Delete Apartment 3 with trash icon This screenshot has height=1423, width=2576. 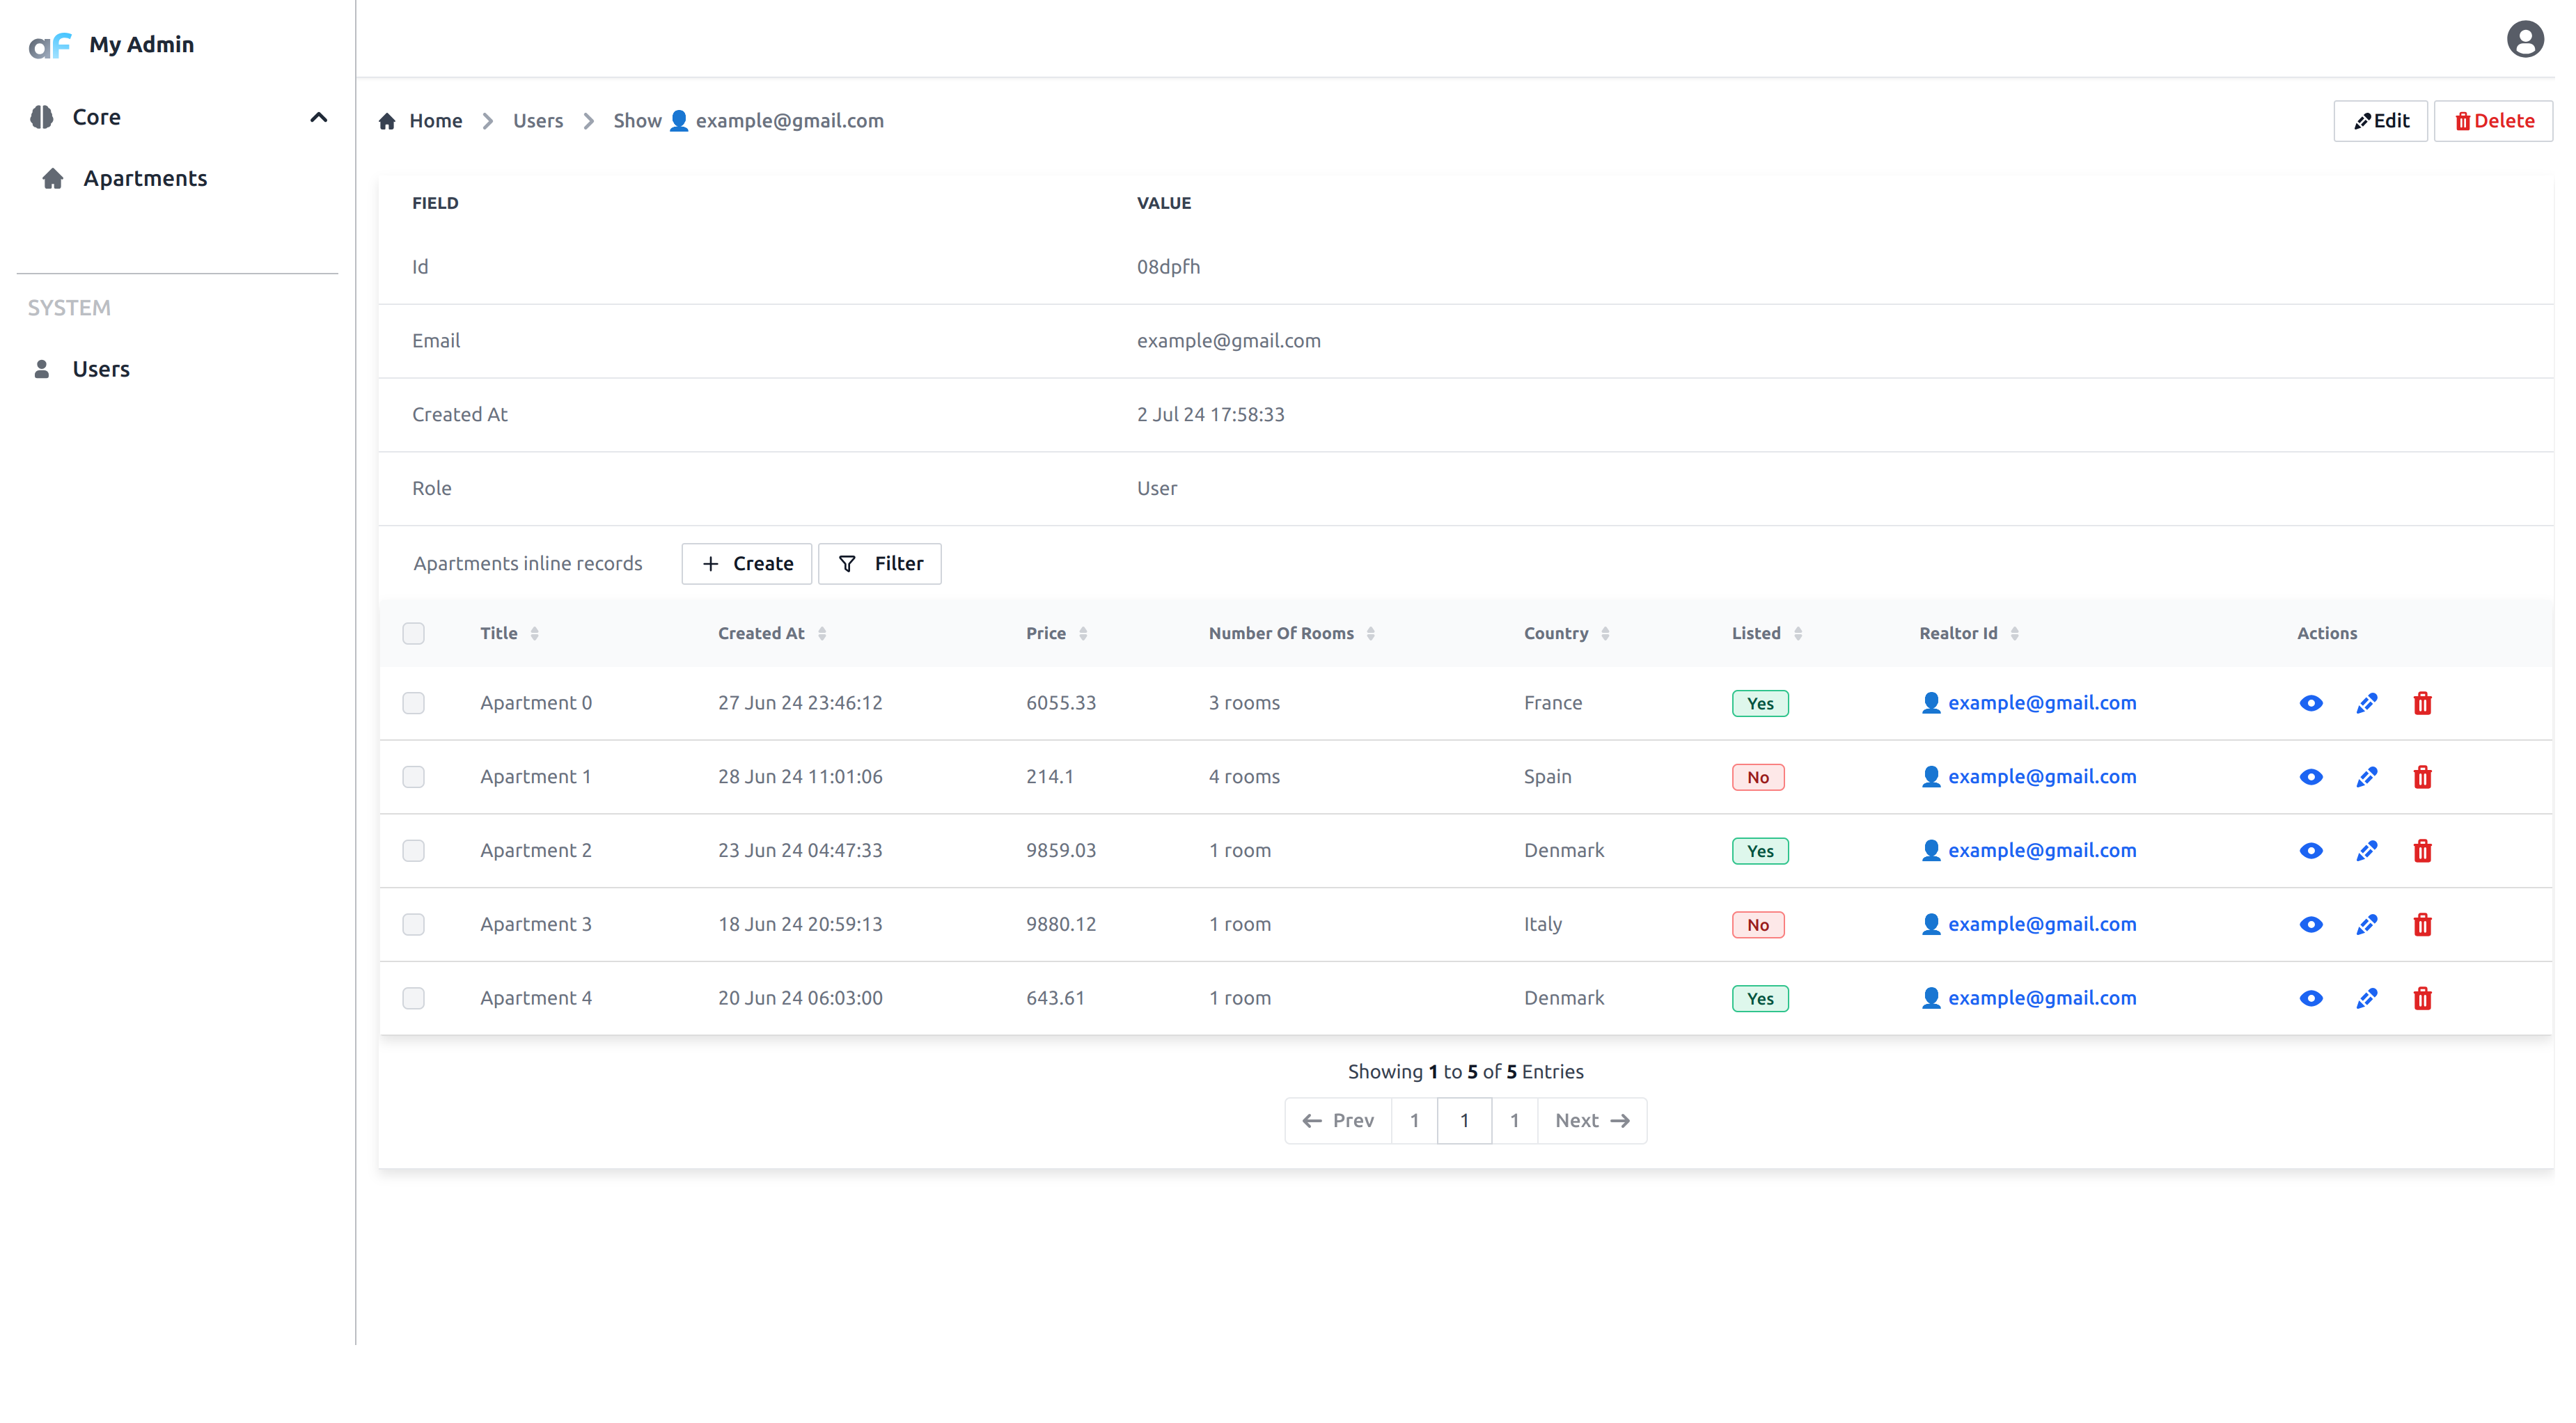click(x=2422, y=925)
